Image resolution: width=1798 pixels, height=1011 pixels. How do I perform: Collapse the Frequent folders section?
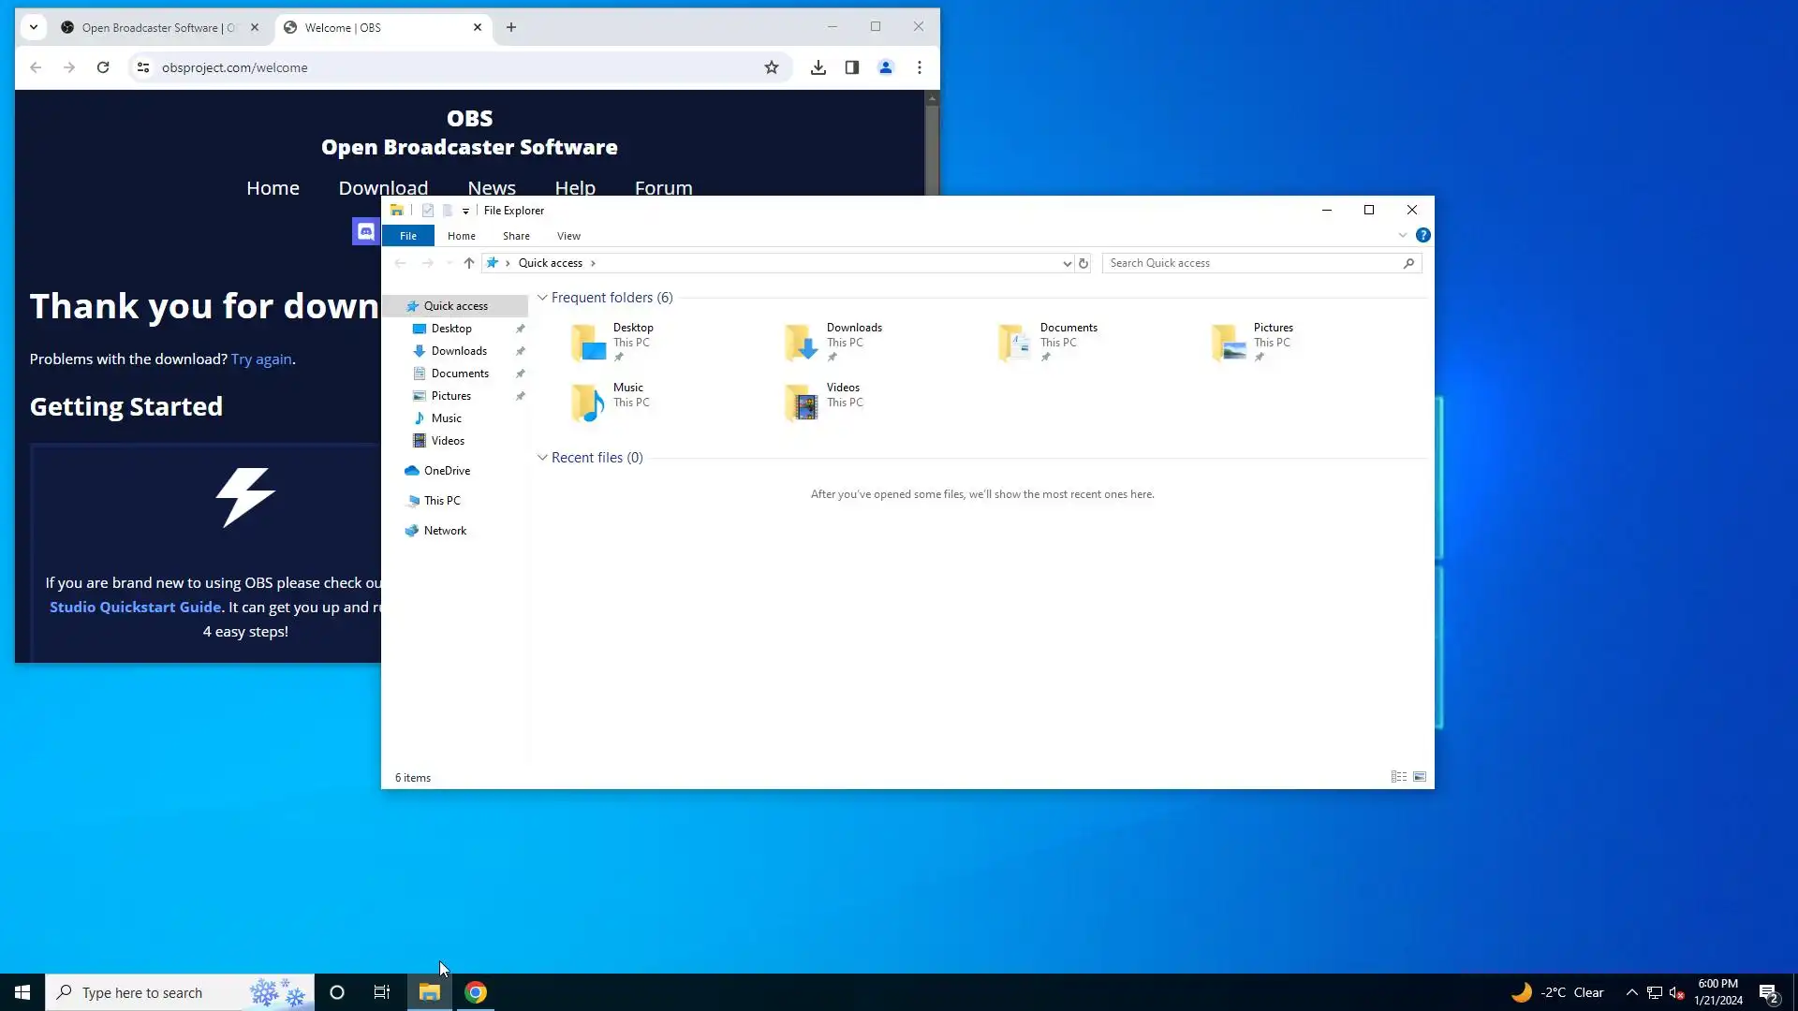click(x=542, y=298)
